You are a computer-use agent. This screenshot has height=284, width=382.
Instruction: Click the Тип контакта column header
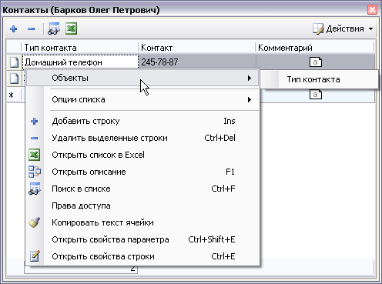(x=79, y=48)
